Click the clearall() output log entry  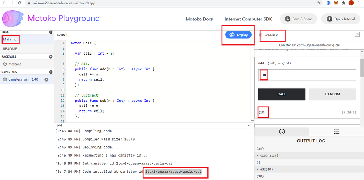[309, 155]
